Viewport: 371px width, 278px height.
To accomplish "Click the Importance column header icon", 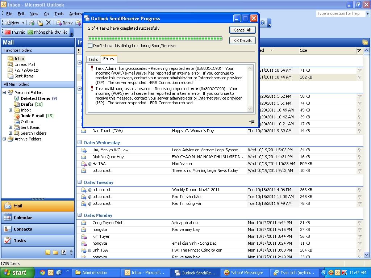I will point(79,50).
